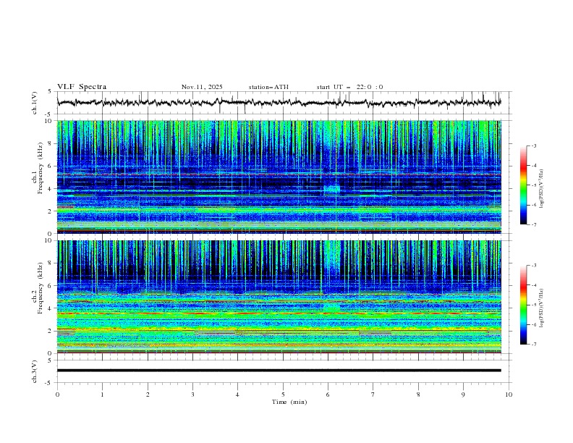Click the -3 value on upper color scale
This screenshot has width=573, height=443.
click(533, 146)
